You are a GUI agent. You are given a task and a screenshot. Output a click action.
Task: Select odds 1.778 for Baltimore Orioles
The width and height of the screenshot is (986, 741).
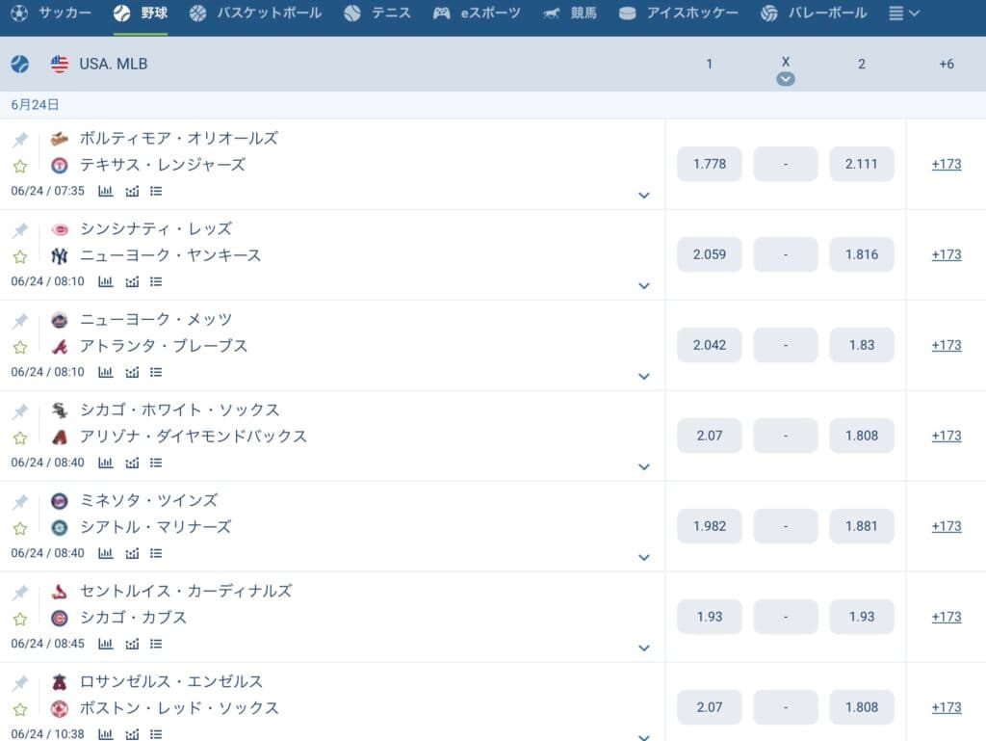(710, 164)
